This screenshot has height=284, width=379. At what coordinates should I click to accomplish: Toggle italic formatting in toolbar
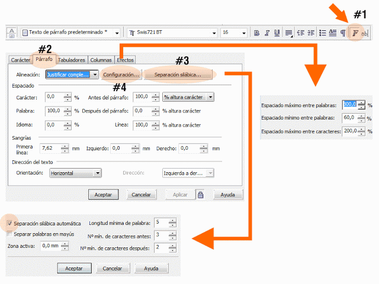268,33
